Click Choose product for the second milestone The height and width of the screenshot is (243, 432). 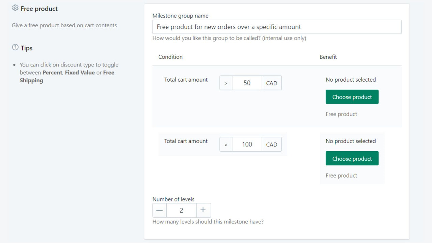pyautogui.click(x=352, y=158)
